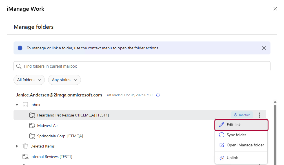Image resolution: width=284 pixels, height=165 pixels.
Task: Collapse the Inbox folder tree
Action: [x=17, y=105]
